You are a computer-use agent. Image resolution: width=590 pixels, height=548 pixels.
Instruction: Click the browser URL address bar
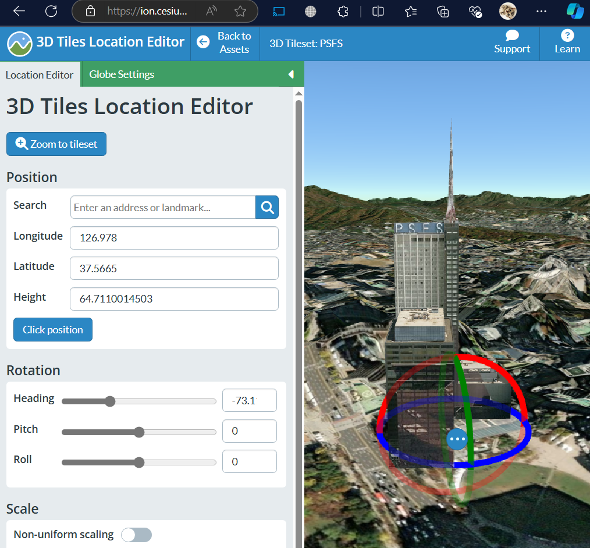coord(147,11)
